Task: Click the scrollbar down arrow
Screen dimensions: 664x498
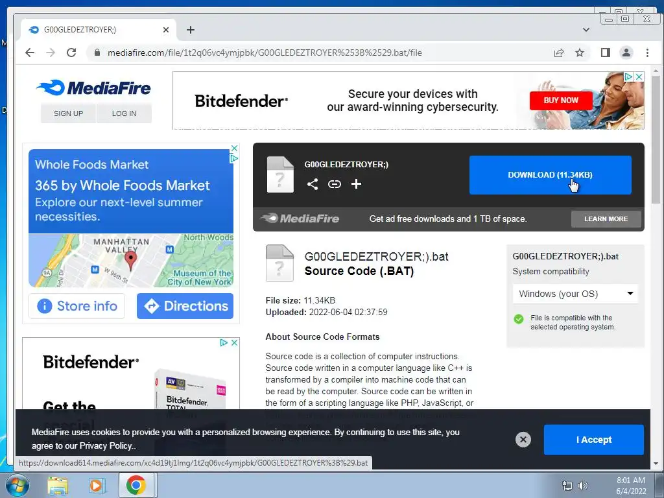Action: 656,464
